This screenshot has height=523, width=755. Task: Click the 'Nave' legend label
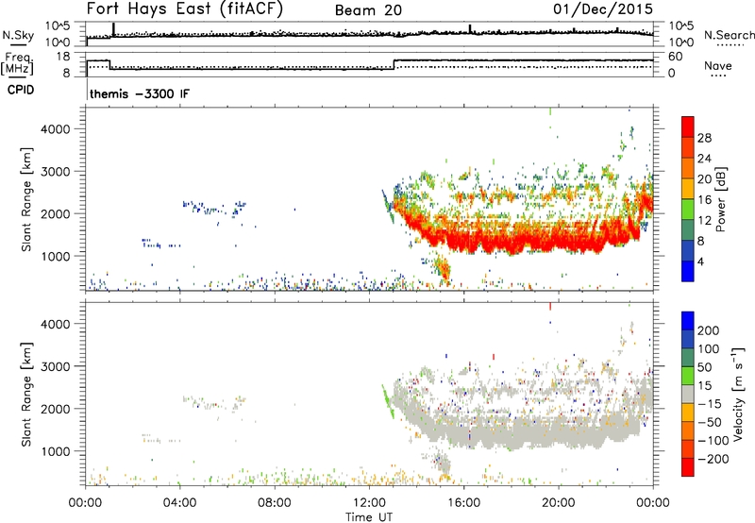coord(717,65)
